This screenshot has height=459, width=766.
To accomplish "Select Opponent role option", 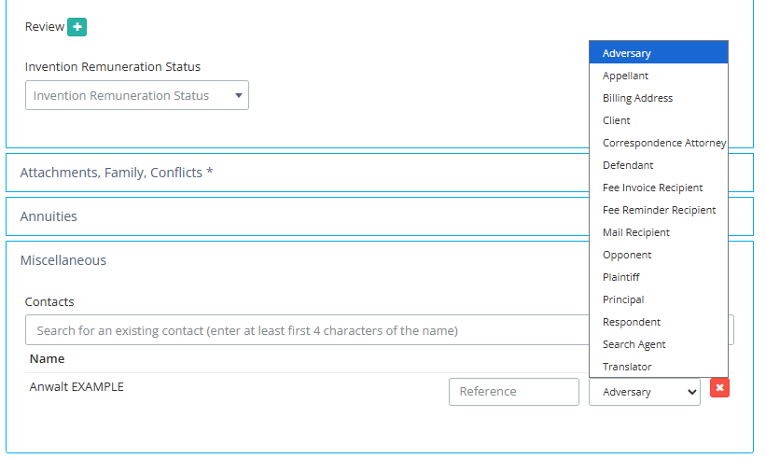I will (627, 255).
